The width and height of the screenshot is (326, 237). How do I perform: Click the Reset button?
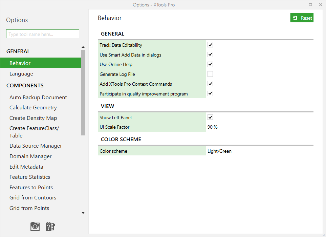tap(302, 18)
